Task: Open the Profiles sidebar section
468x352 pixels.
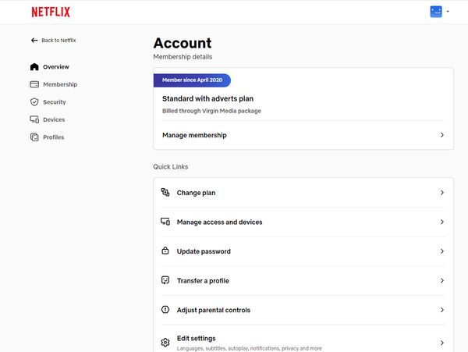Action: click(x=53, y=137)
